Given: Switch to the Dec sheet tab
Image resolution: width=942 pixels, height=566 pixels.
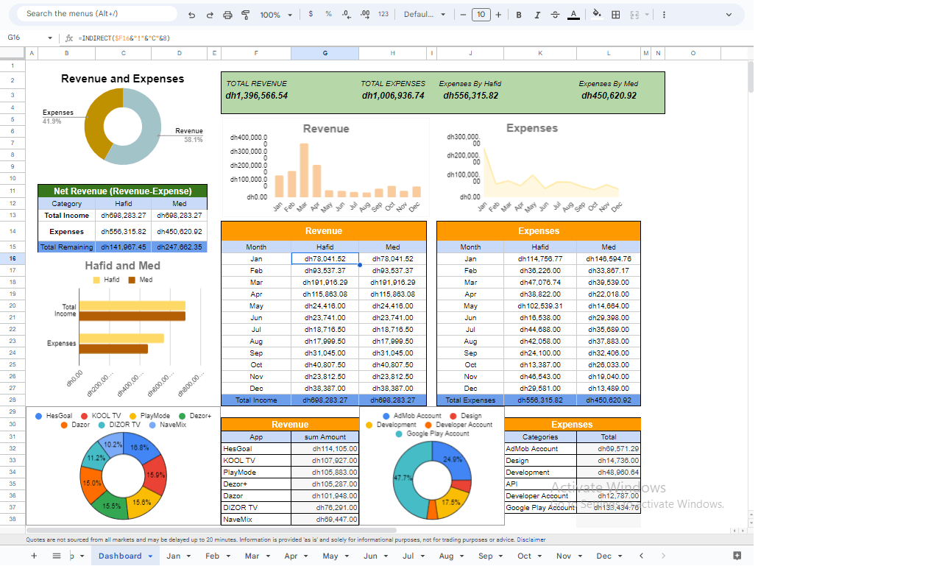Looking at the screenshot, I should coord(603,556).
